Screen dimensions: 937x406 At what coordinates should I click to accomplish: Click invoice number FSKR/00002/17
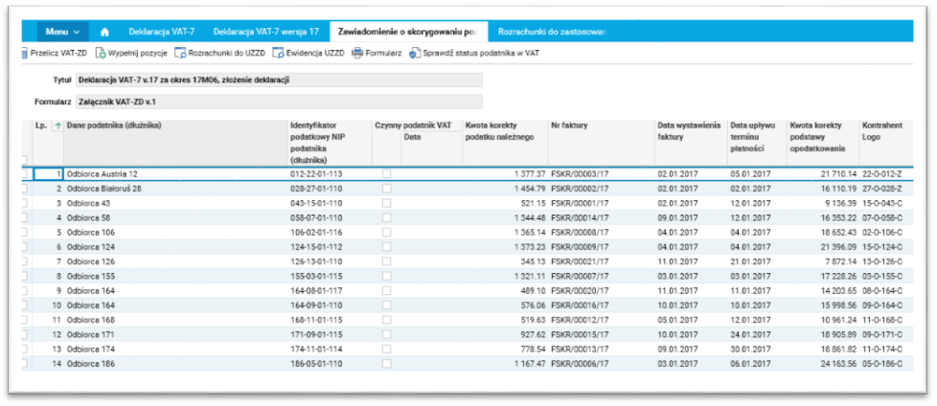[580, 188]
